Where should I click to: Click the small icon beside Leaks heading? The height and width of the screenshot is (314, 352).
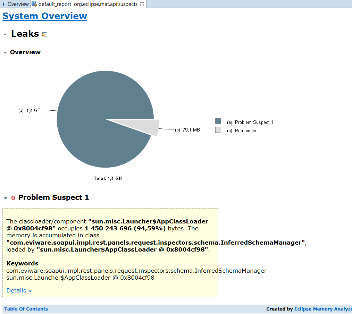pos(44,34)
